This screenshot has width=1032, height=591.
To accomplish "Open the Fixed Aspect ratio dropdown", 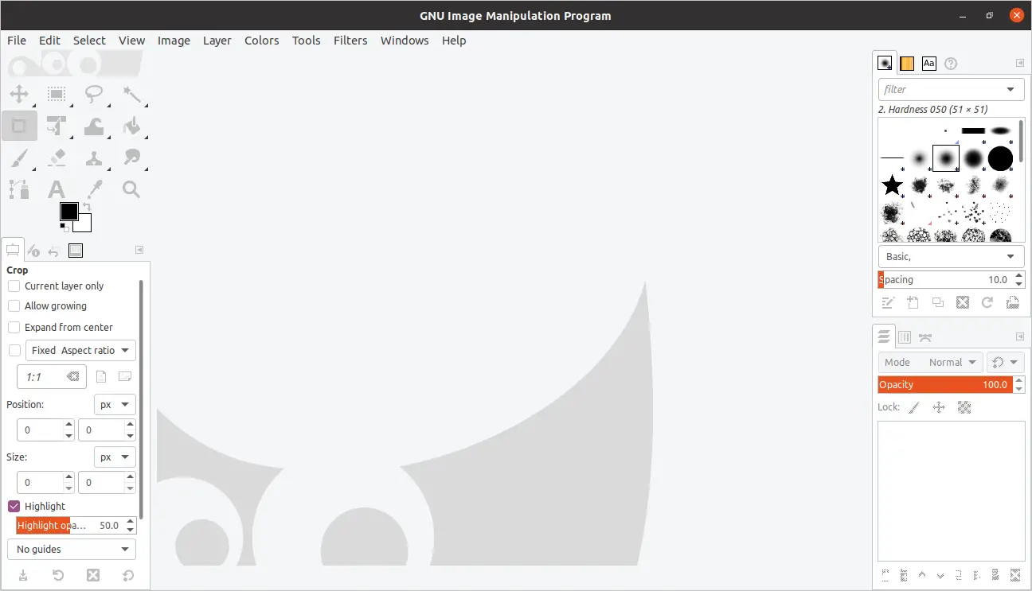I will [81, 350].
